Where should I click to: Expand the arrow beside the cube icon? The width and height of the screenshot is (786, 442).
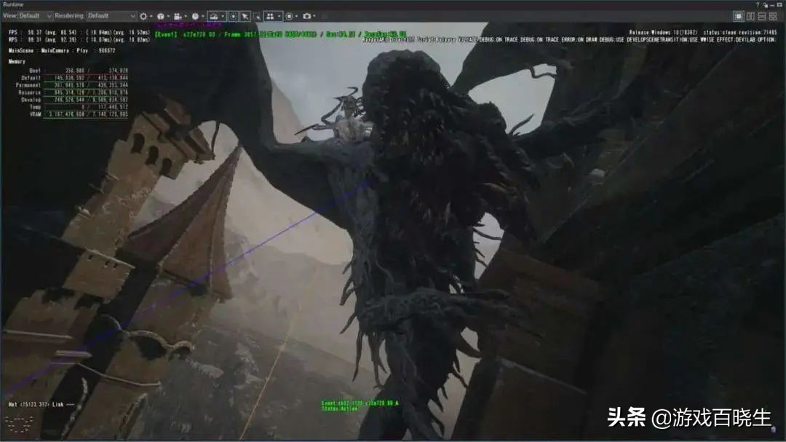pos(168,16)
